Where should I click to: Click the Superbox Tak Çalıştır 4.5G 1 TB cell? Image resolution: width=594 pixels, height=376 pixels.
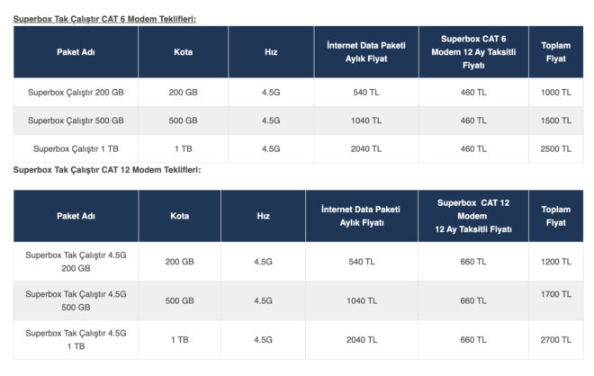76,339
